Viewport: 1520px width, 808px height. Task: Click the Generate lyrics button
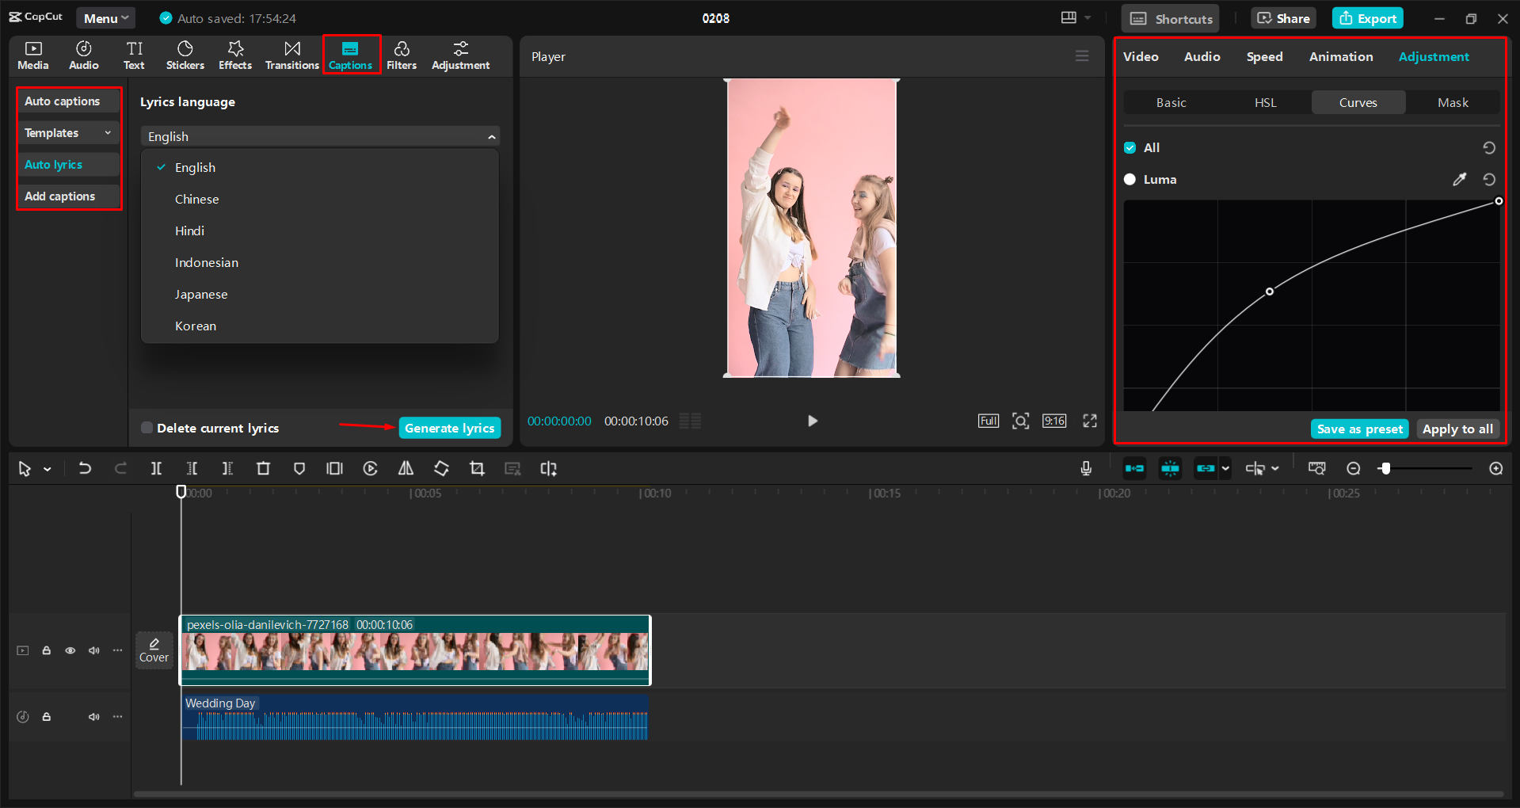tap(449, 428)
